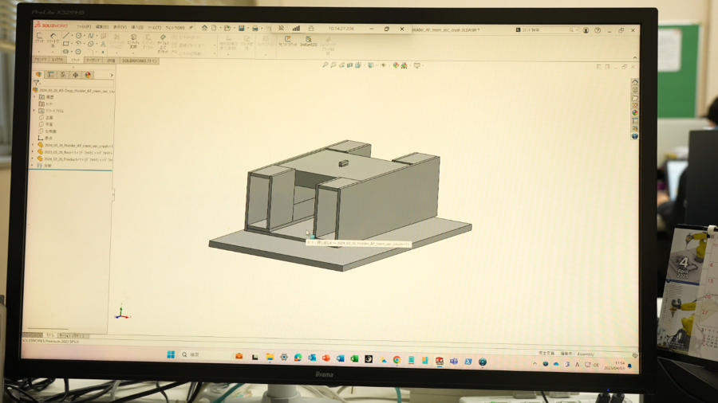Expand 2024_03_26_Product component node

click(32, 158)
